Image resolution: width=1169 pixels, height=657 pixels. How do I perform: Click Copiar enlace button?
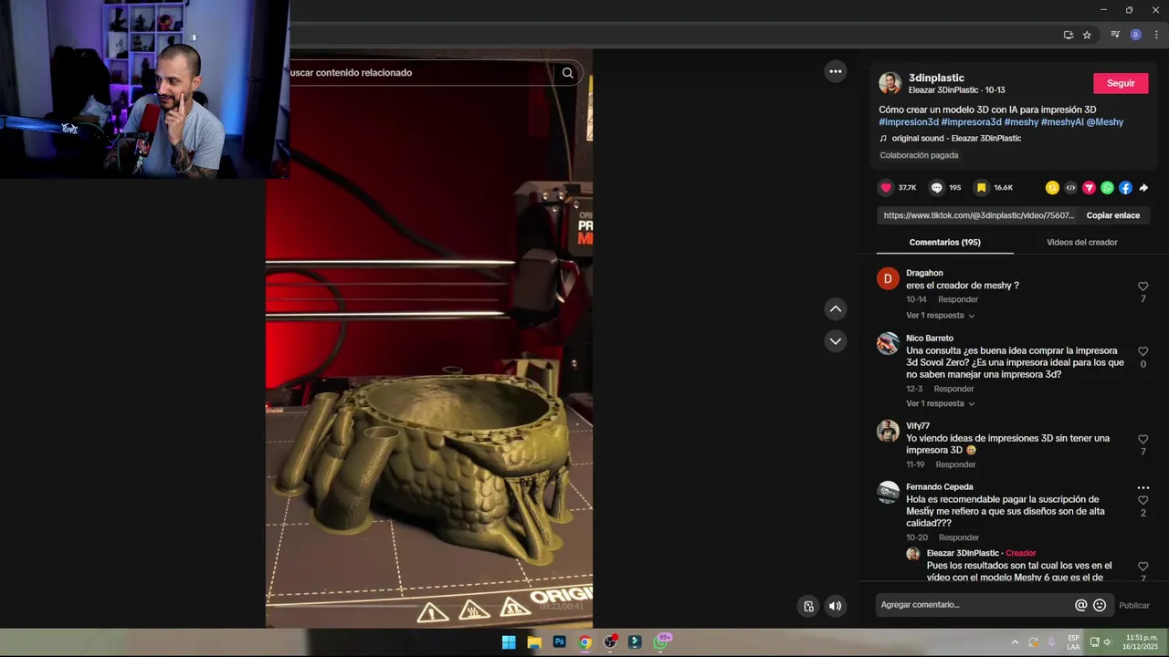point(1112,215)
